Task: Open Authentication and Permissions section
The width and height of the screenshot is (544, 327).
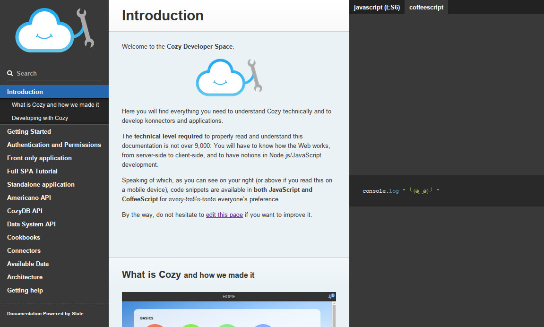Action: click(x=54, y=145)
